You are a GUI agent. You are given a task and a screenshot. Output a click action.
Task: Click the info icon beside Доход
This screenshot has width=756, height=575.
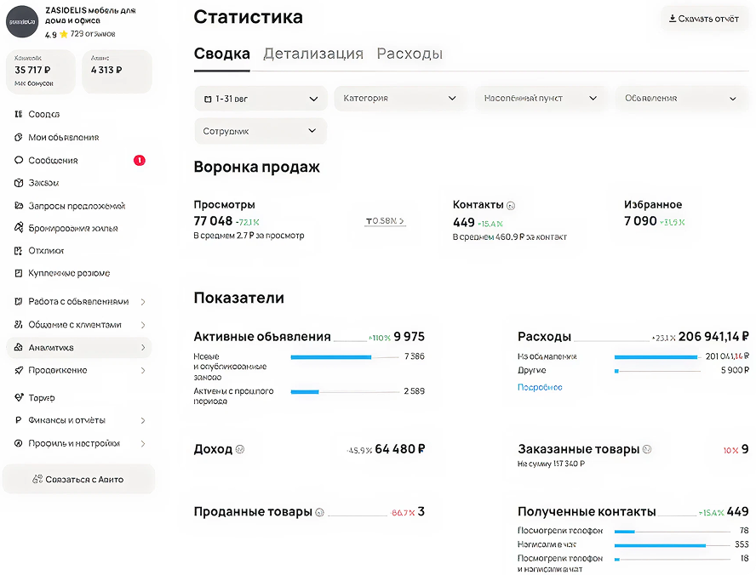239,449
